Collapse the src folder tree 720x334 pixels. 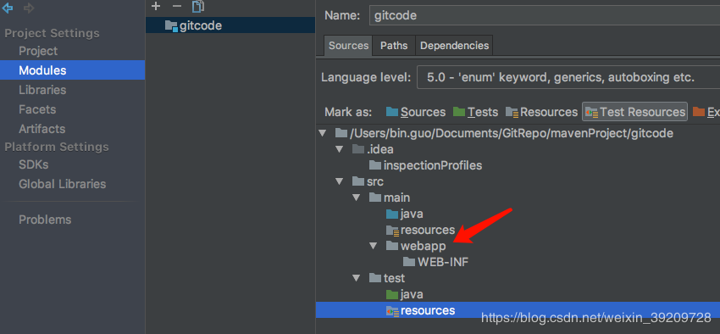(340, 181)
